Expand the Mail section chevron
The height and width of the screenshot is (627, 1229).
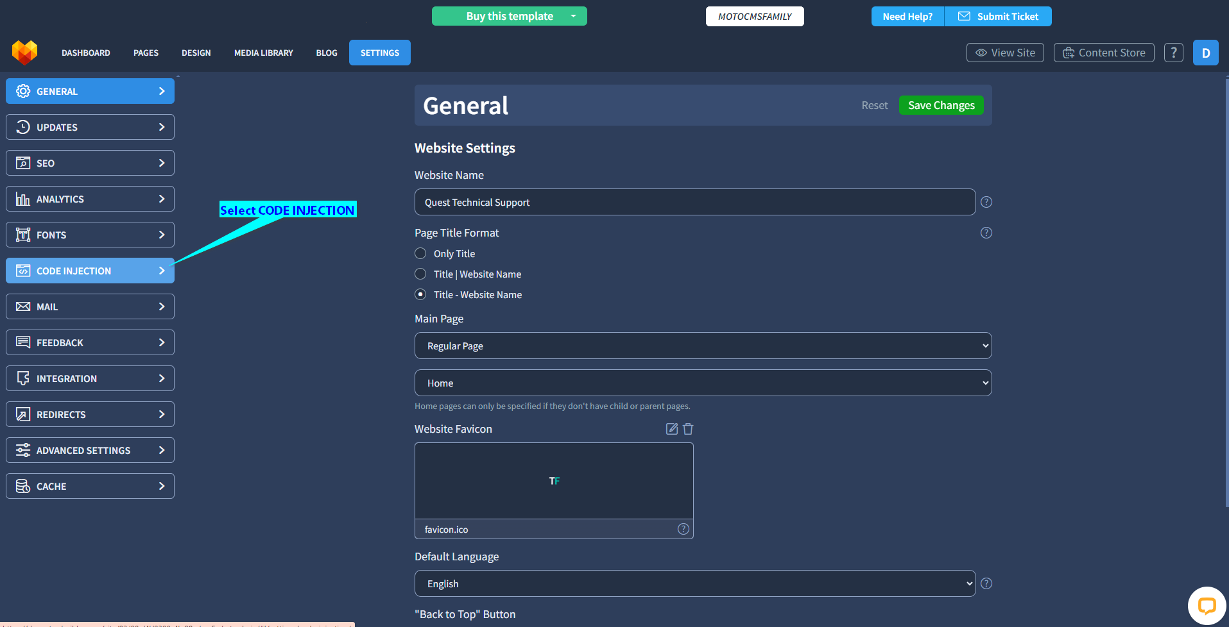pyautogui.click(x=162, y=306)
